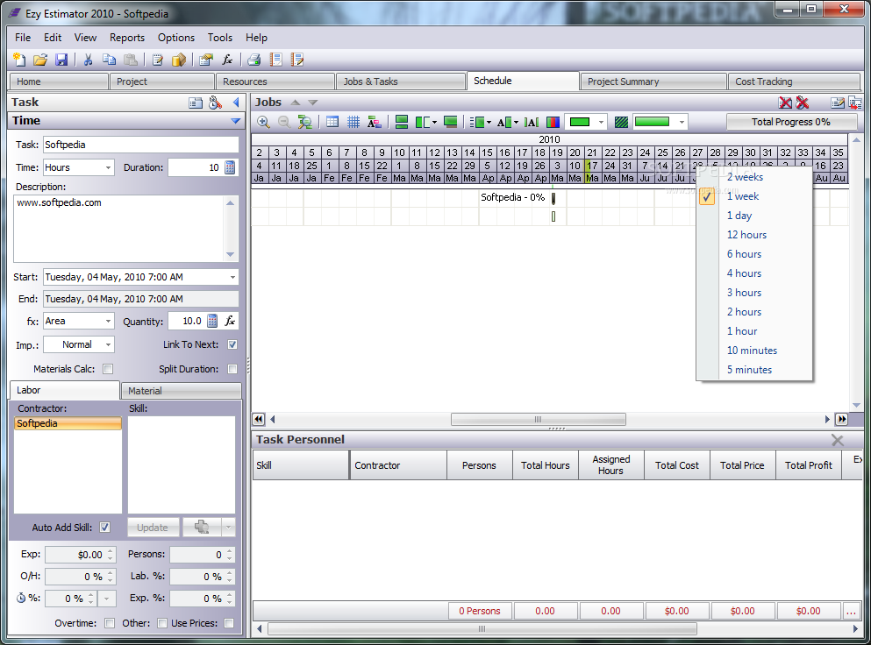Open the split columns layout dropdown

(x=434, y=122)
